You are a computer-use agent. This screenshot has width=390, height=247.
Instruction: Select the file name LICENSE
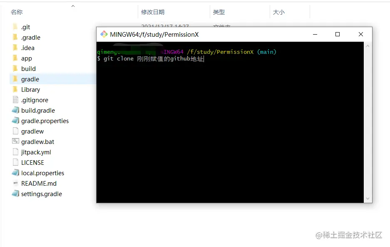(32, 162)
